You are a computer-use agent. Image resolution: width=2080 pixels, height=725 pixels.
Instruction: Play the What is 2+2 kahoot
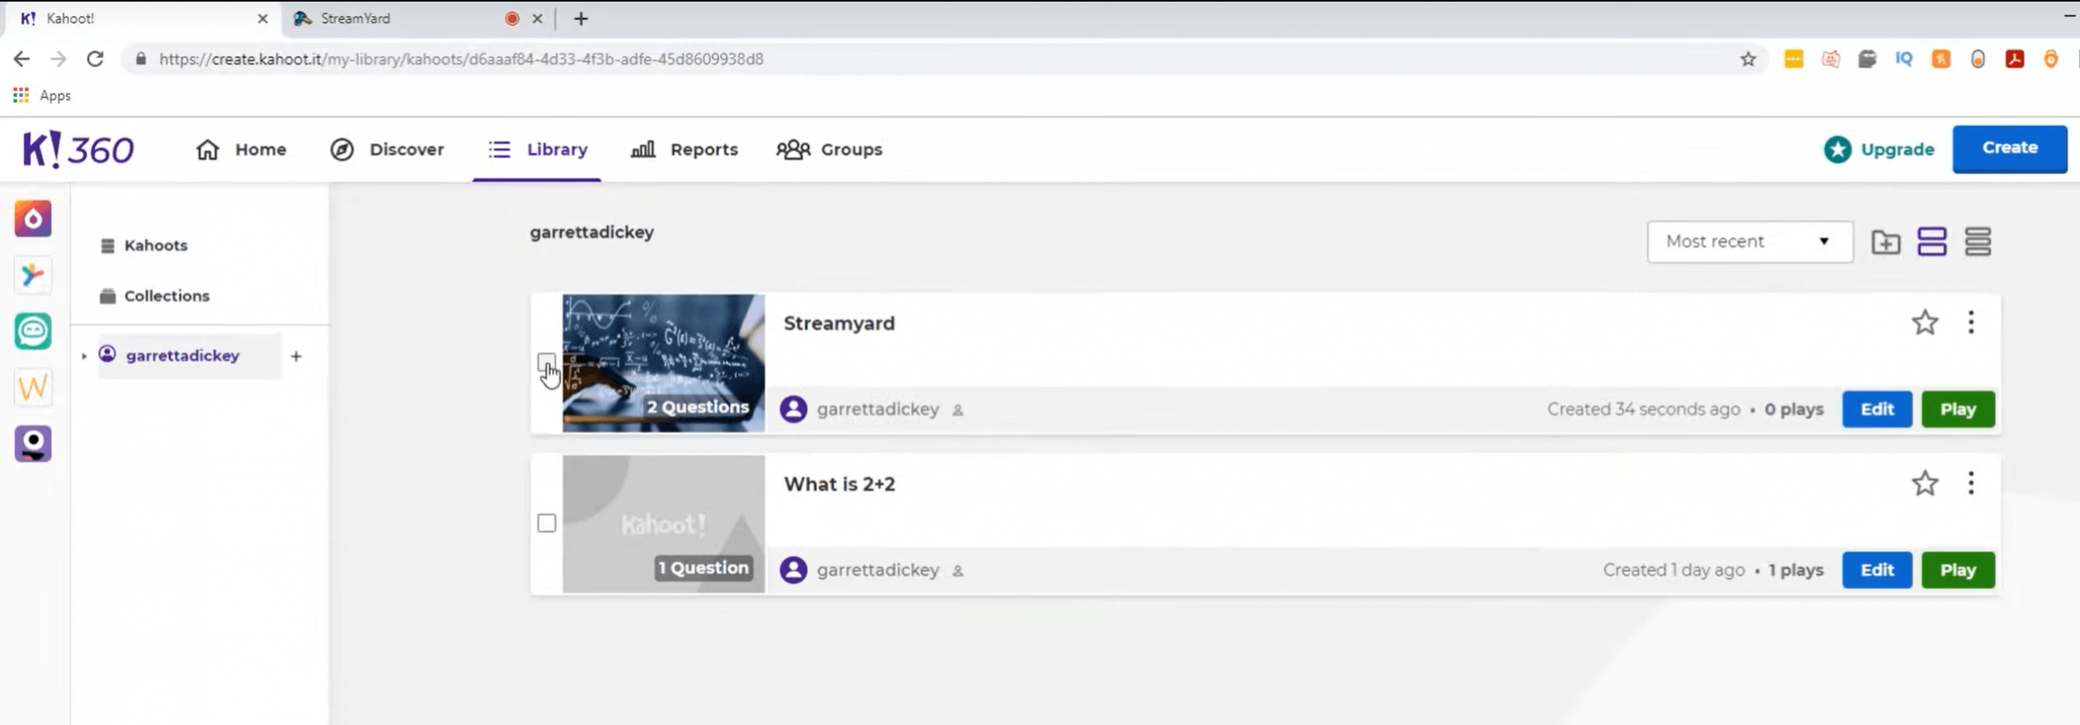[x=1958, y=570]
